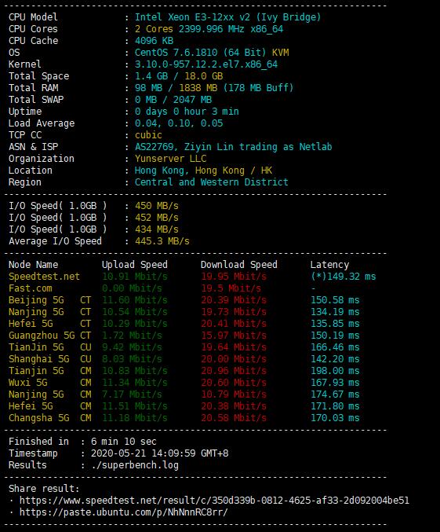
Task: Click the Latency column header
Action: (329, 265)
